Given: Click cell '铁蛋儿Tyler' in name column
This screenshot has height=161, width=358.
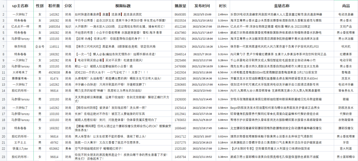Looking at the screenshot, I should coord(20,148).
